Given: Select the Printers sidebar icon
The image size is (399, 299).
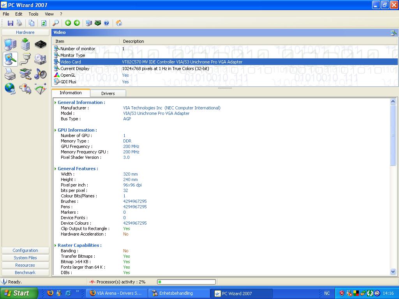Looking at the screenshot, I should click(10, 74).
